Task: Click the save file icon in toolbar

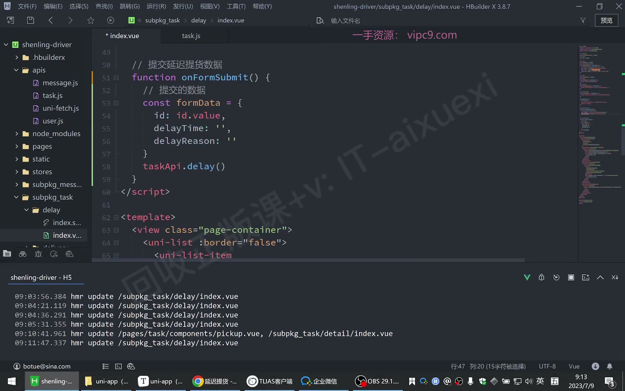Action: tap(30, 20)
